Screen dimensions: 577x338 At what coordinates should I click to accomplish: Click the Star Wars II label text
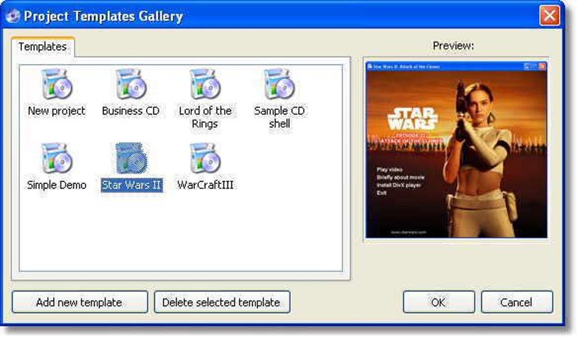coord(132,185)
